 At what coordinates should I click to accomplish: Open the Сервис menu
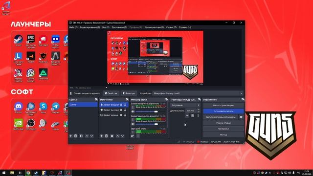[171, 27]
